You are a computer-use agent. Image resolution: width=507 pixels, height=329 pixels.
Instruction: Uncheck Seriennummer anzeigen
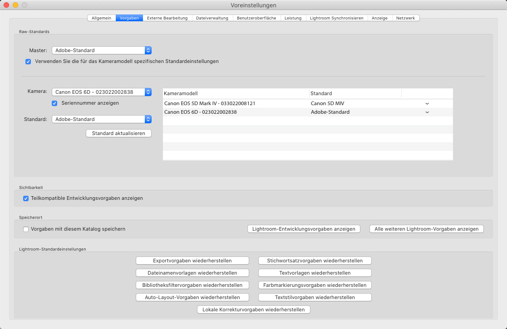pyautogui.click(x=54, y=103)
